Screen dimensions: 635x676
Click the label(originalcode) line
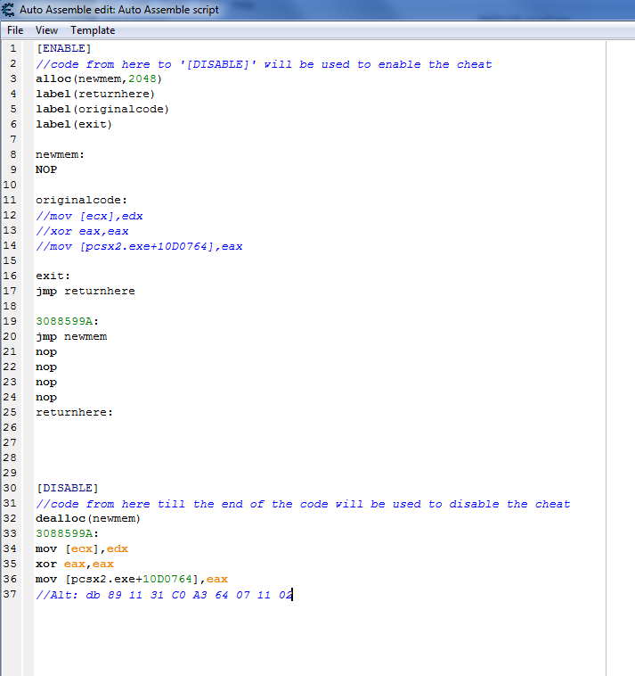(x=102, y=109)
